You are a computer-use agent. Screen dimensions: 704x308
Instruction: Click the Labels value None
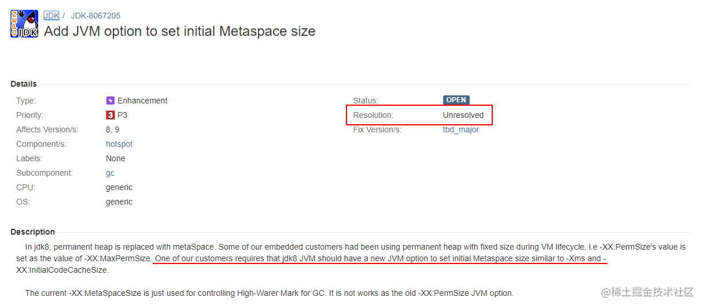click(x=116, y=158)
